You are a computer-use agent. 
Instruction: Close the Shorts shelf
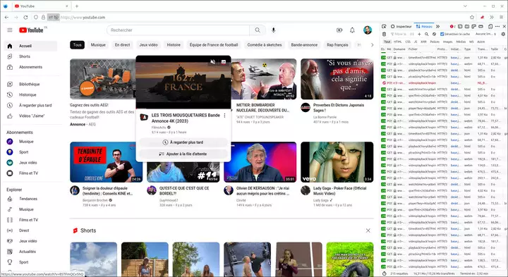click(x=368, y=230)
